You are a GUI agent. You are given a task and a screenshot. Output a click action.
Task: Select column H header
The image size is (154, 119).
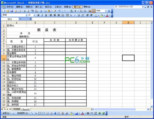(128, 23)
